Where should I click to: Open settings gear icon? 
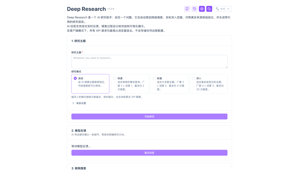click(x=202, y=9)
